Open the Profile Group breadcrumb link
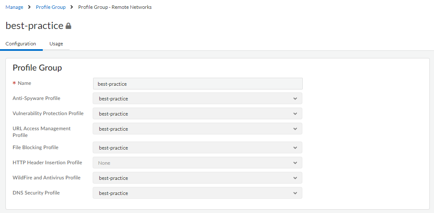 coord(51,7)
